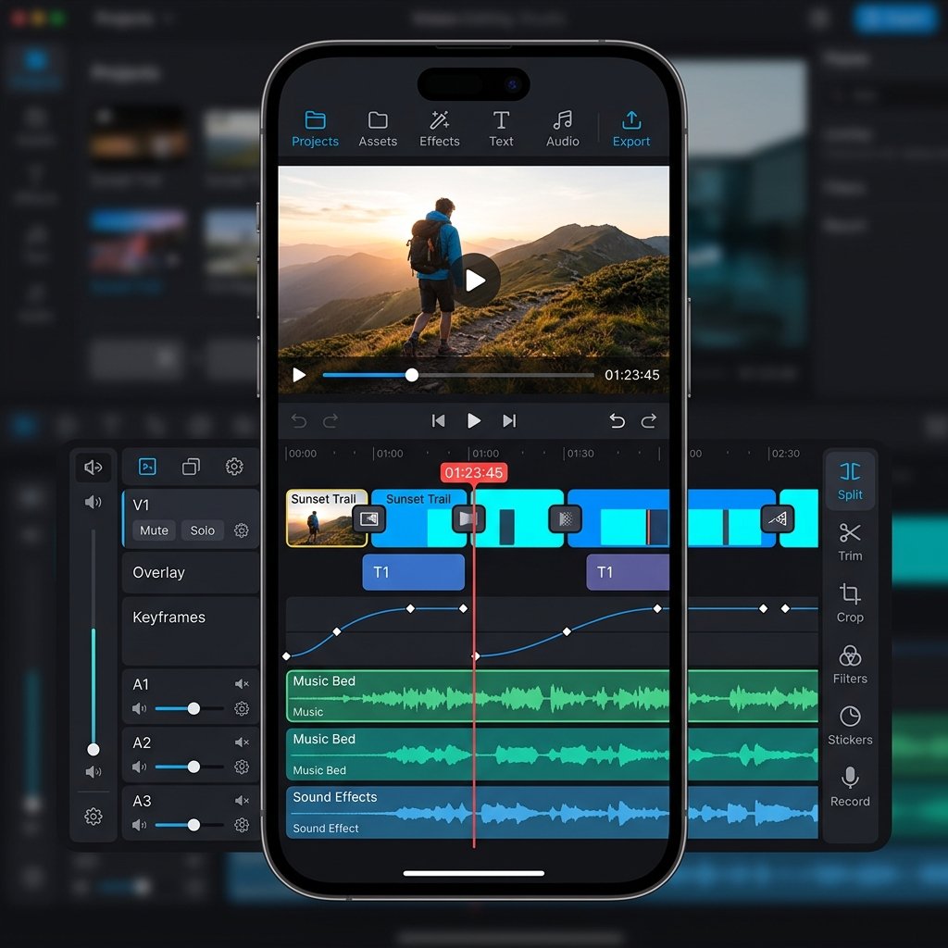
Task: Click small play icon beside progress bar
Action: [x=299, y=375]
